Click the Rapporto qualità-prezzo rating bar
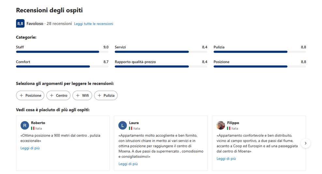The height and width of the screenshot is (174, 322). pyautogui.click(x=161, y=67)
